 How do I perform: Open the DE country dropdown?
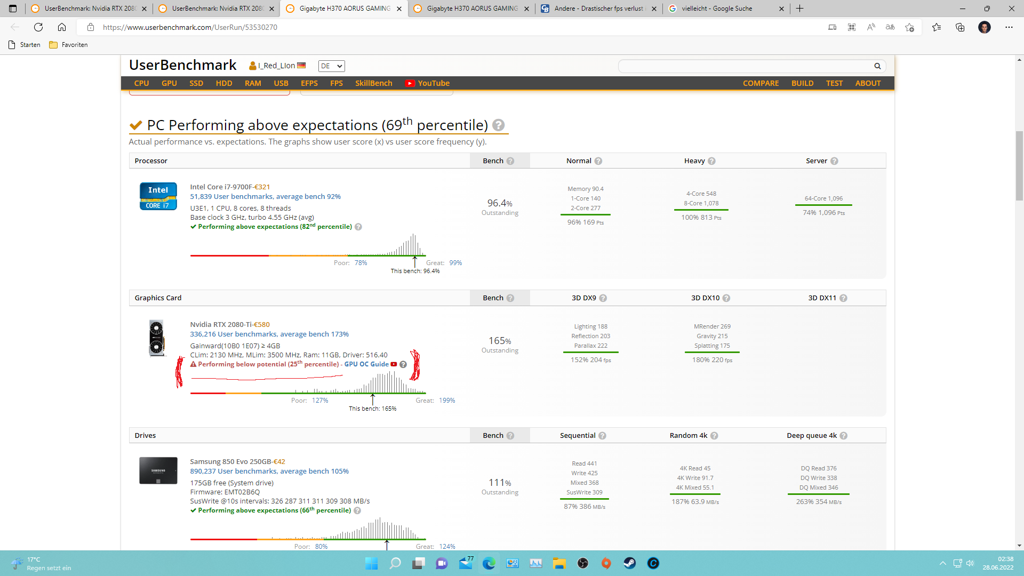pos(331,66)
